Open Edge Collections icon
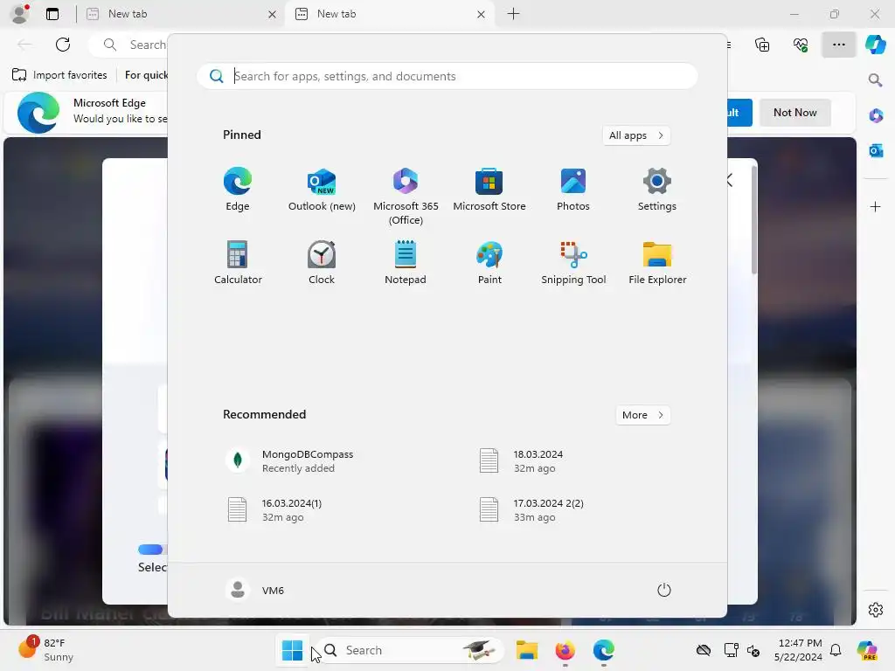 [762, 45]
